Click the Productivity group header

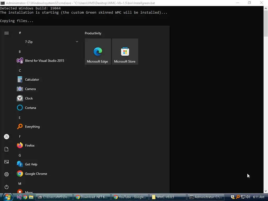click(93, 33)
